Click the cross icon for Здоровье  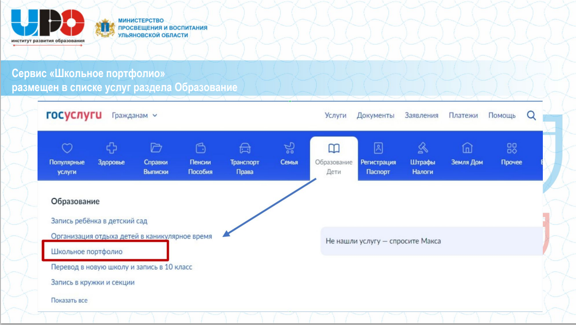(x=111, y=148)
